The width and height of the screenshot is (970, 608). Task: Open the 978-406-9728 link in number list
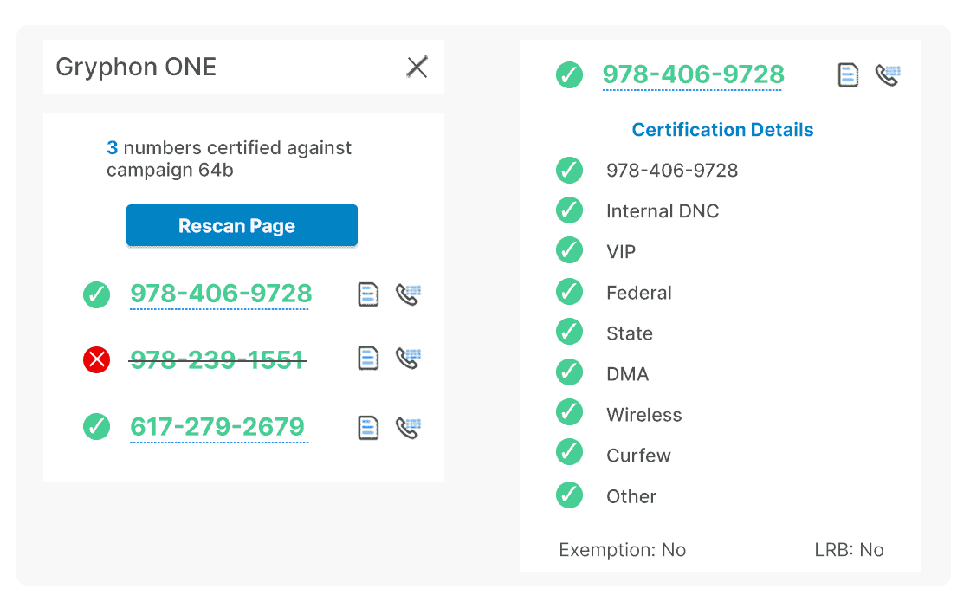tap(221, 294)
